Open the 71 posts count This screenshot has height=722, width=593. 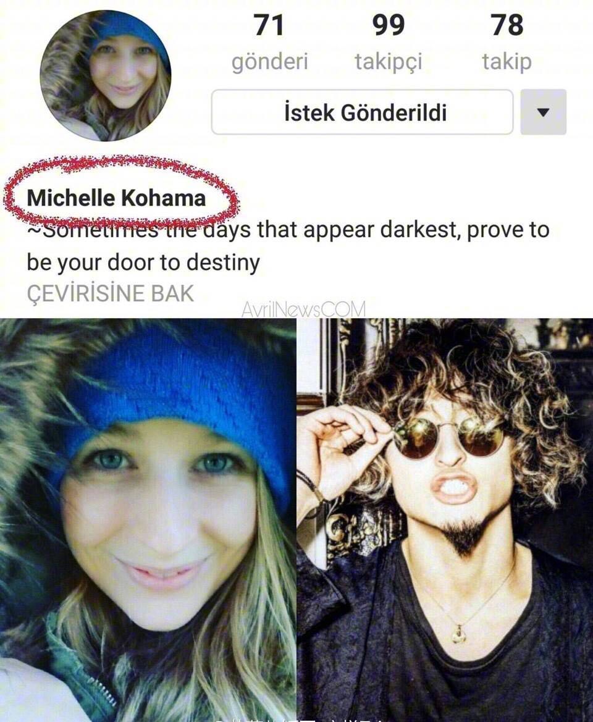[x=269, y=25]
